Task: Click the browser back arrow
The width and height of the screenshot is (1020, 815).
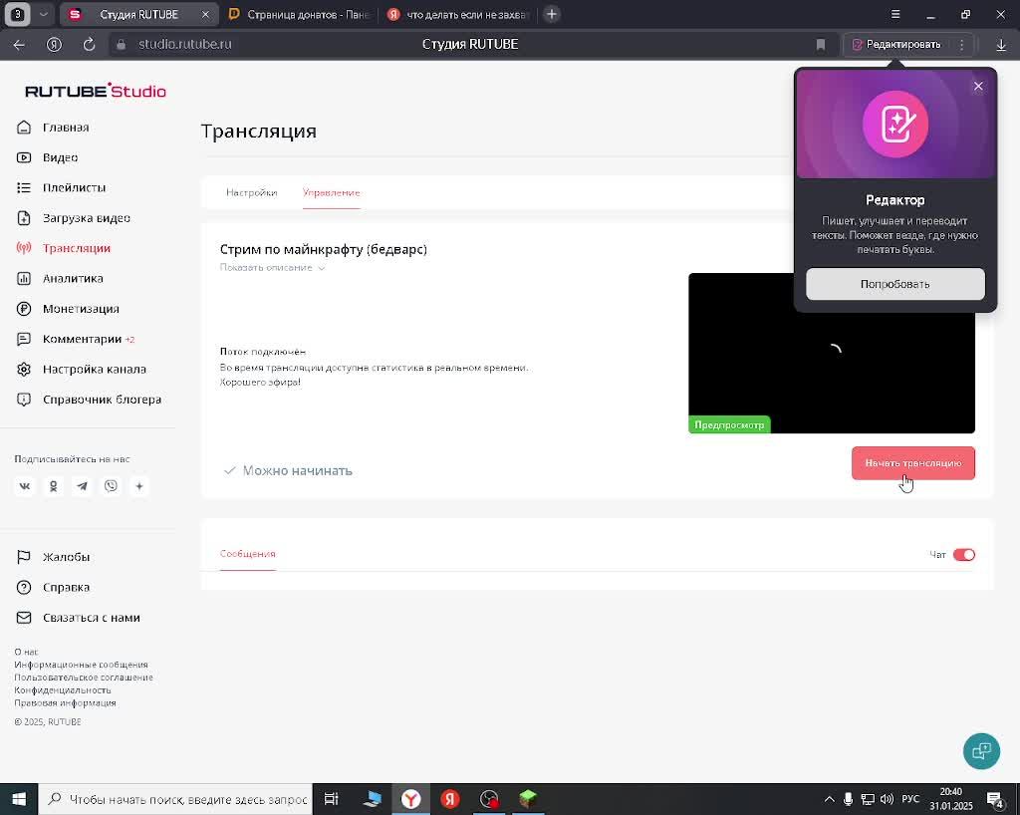Action: coord(19,44)
